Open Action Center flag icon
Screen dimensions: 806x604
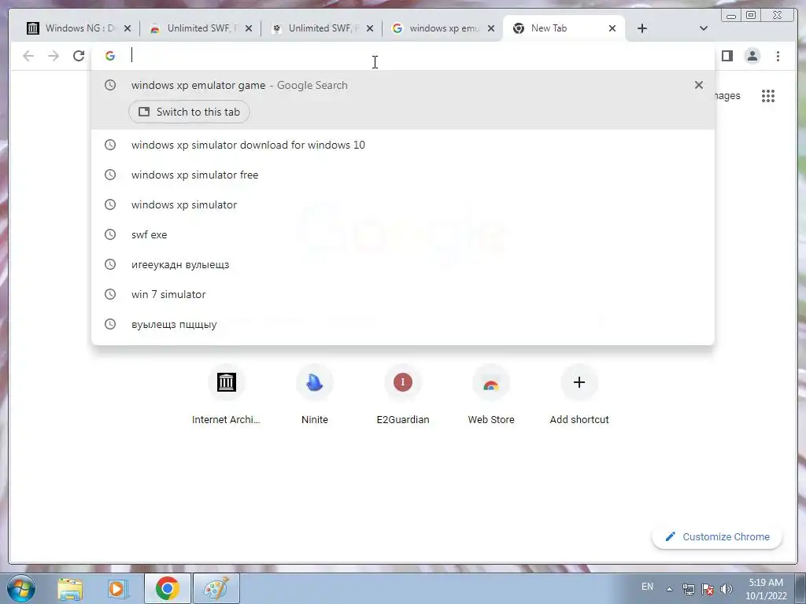point(708,589)
